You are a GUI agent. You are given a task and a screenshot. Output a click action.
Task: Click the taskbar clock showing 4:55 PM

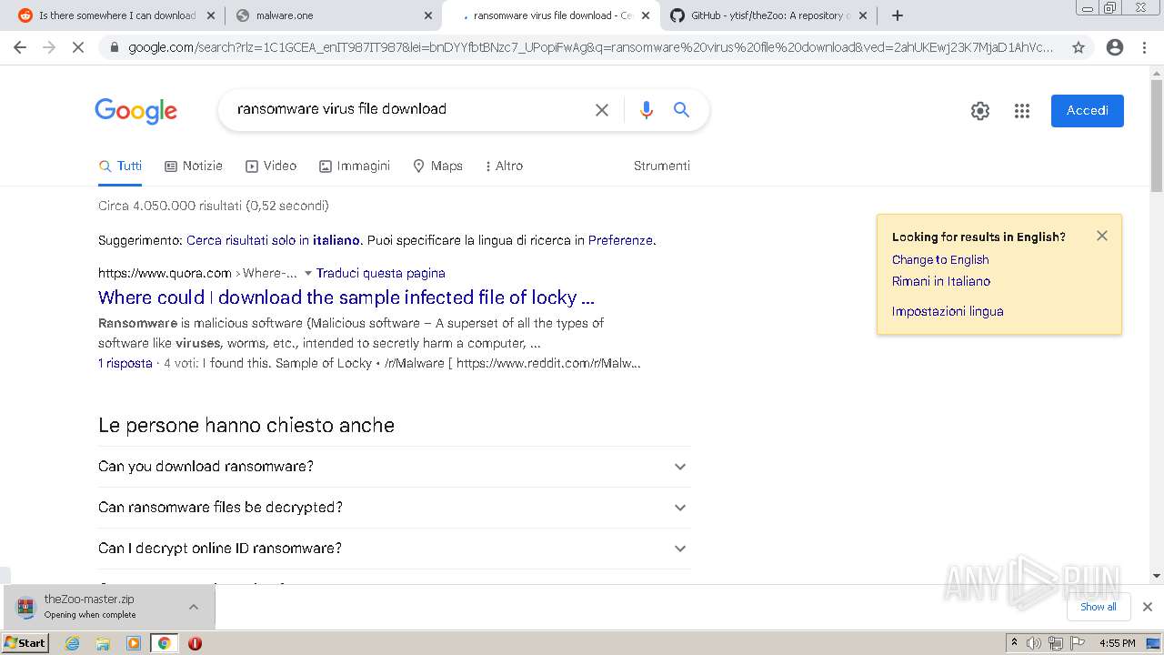coord(1117,643)
